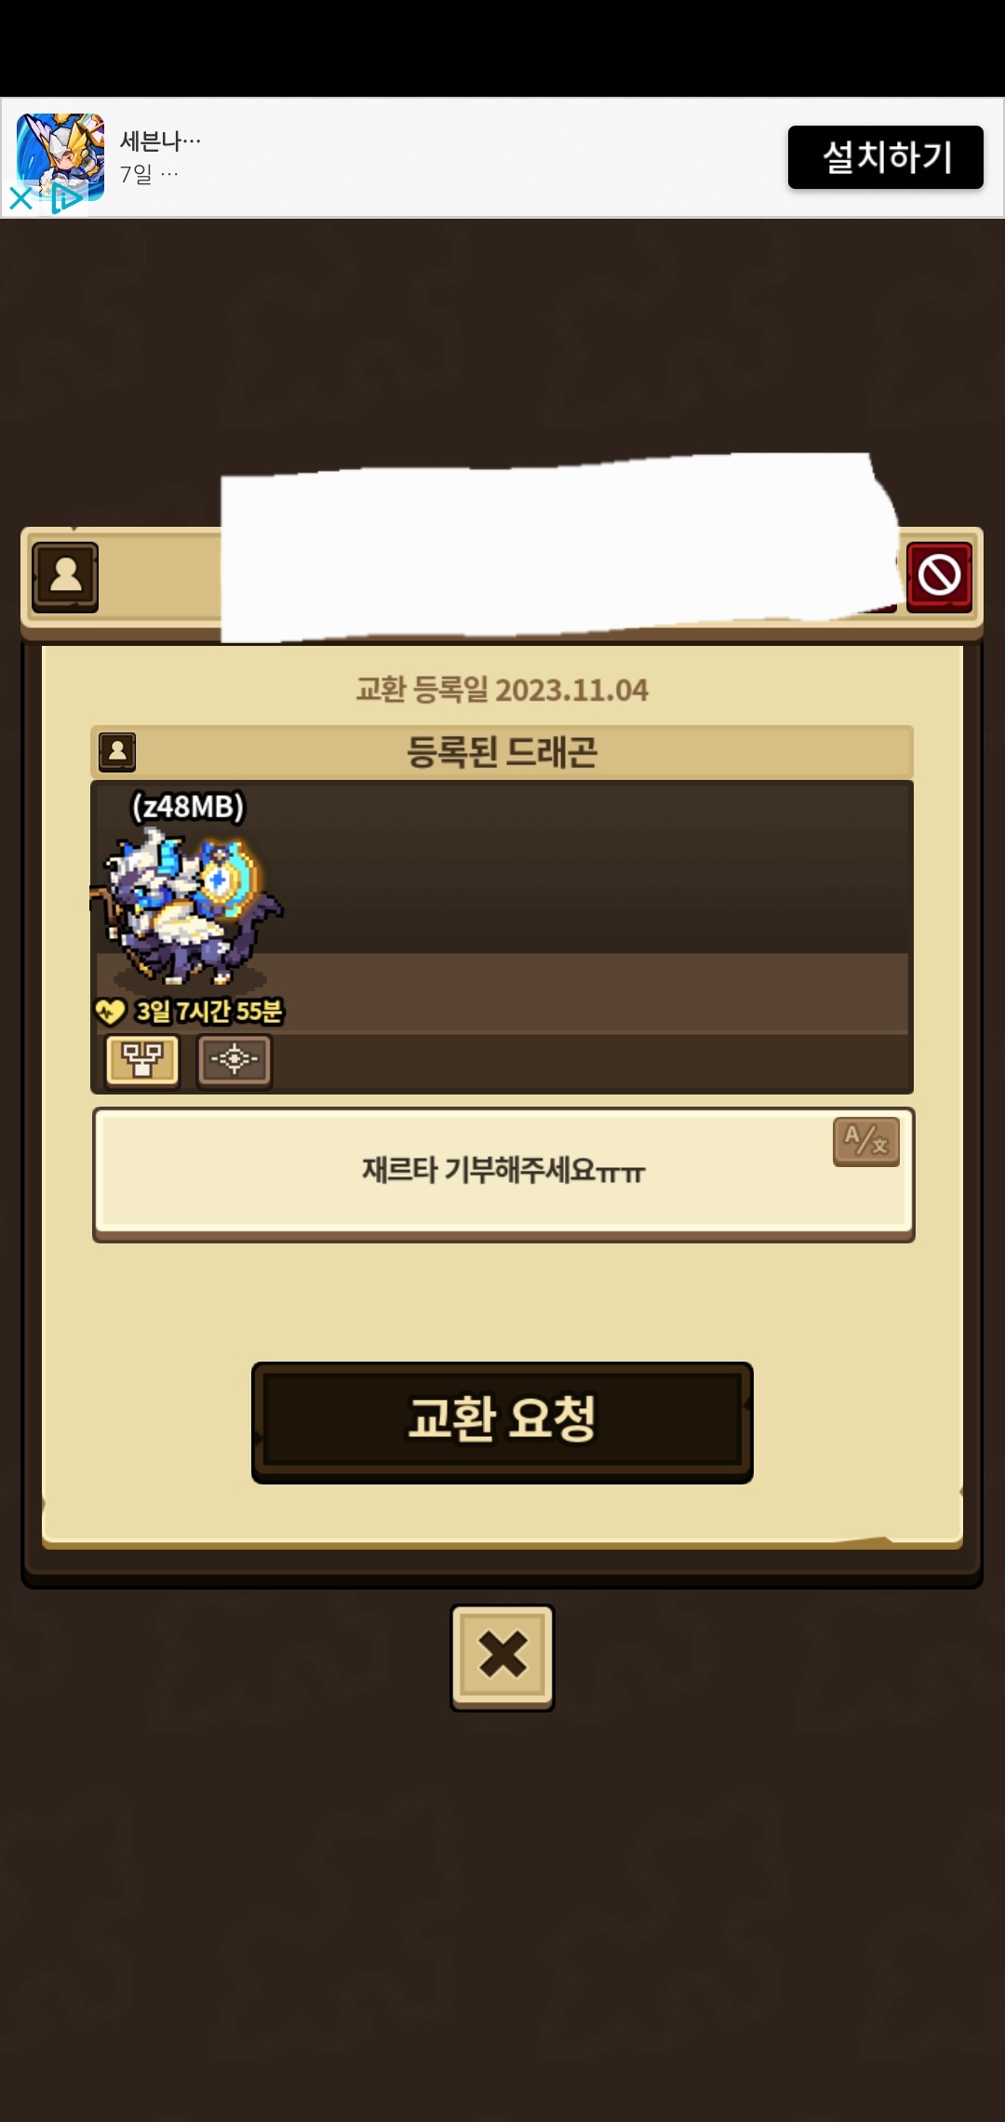Open the 세븐나… ad title link
The width and height of the screenshot is (1005, 2122).
[160, 141]
